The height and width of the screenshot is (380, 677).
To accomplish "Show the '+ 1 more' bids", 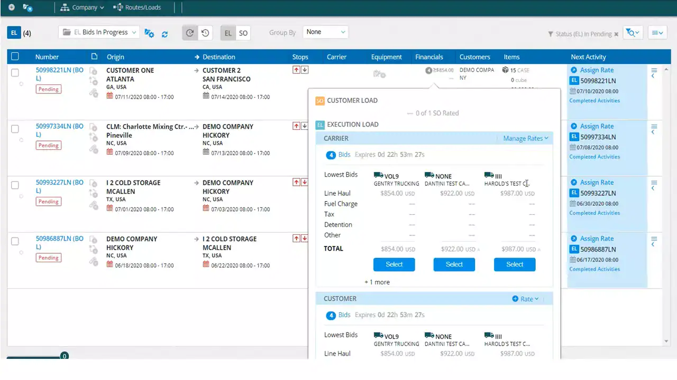I will pos(377,282).
